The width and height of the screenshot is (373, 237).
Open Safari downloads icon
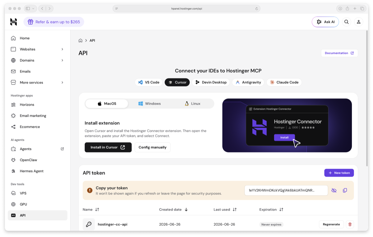point(340,9)
